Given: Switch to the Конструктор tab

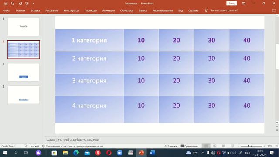Looking at the screenshot, I should click(71, 10).
